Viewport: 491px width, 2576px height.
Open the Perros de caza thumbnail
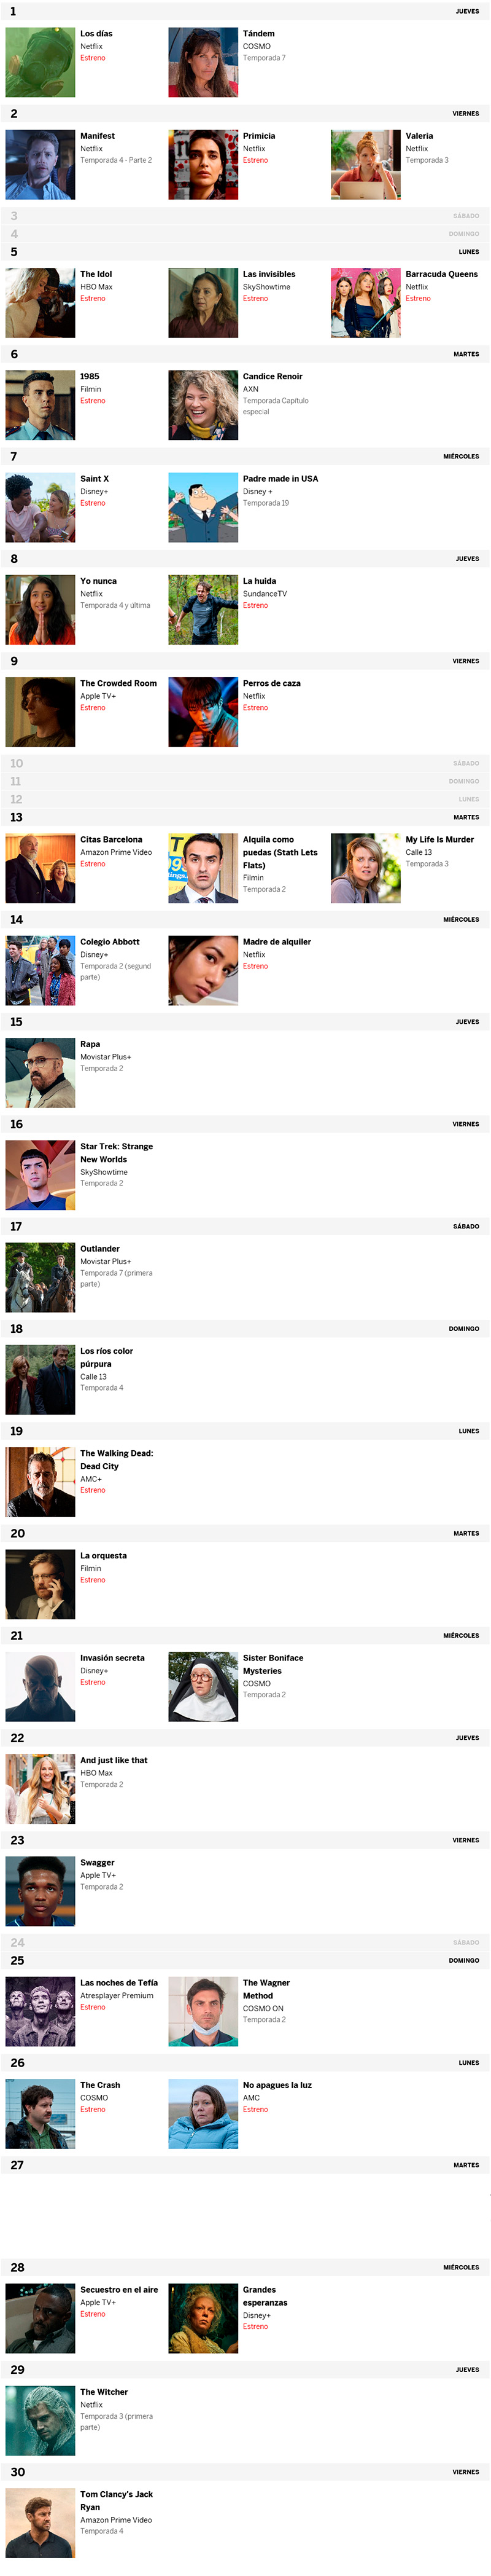pyautogui.click(x=204, y=712)
